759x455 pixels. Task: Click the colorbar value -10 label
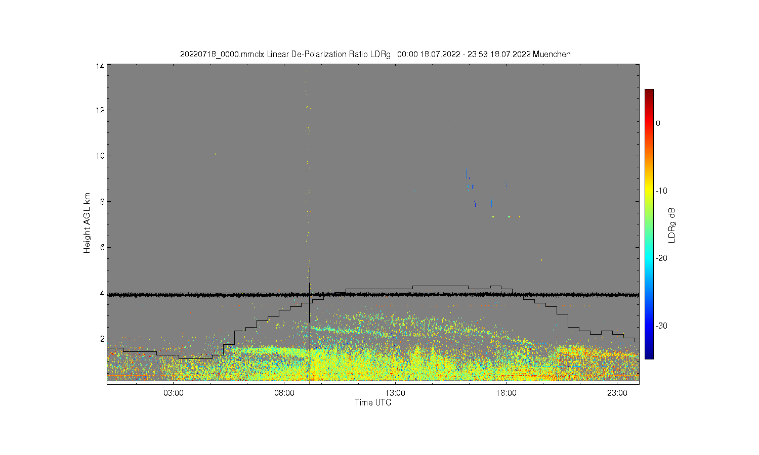pyautogui.click(x=661, y=191)
